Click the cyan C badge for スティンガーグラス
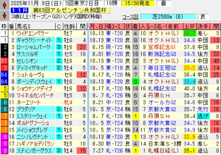 coord(59,150)
